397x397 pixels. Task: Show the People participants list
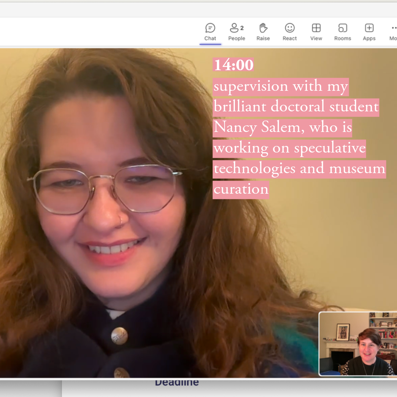pyautogui.click(x=237, y=32)
